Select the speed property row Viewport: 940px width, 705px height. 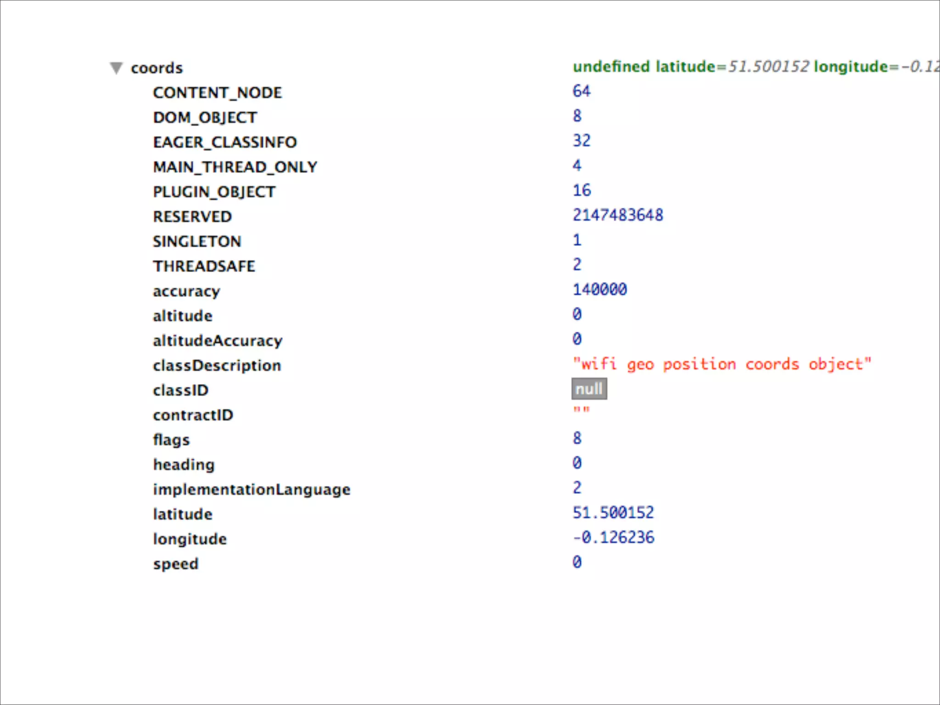point(176,564)
